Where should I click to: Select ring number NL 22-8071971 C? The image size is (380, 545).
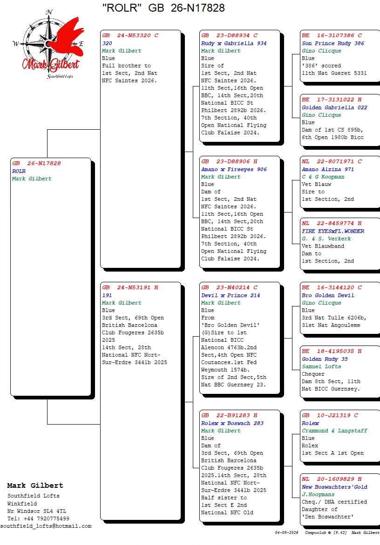[332, 162]
